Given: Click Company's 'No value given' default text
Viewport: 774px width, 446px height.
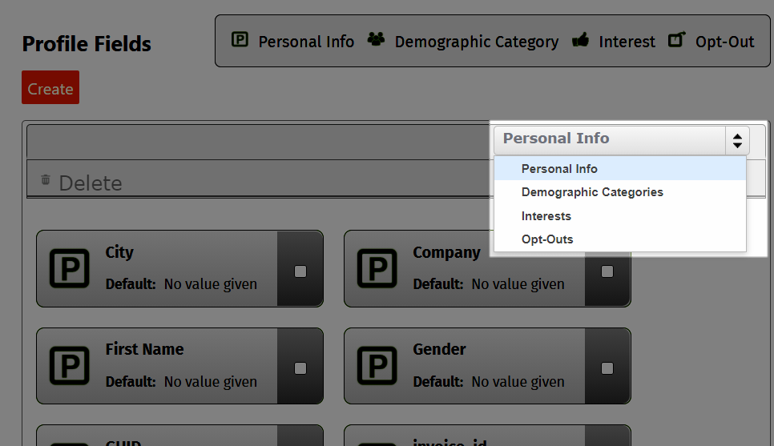Looking at the screenshot, I should (x=518, y=284).
